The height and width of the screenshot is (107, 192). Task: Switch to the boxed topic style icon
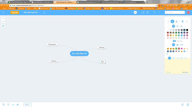177,26
